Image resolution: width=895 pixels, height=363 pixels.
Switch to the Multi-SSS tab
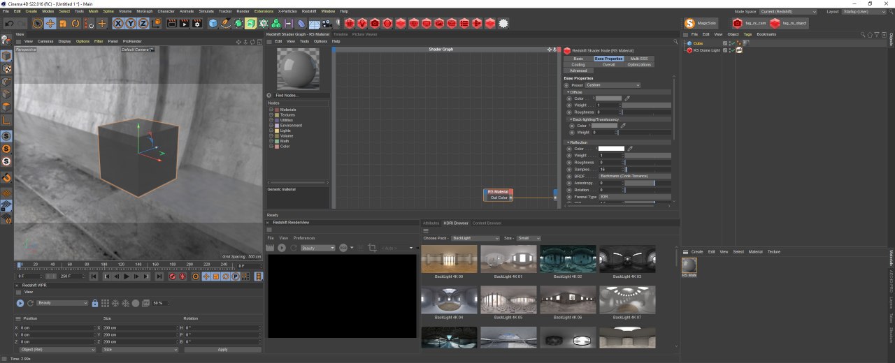pos(638,59)
